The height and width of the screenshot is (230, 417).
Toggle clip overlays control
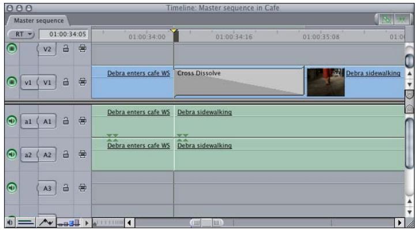(x=46, y=222)
